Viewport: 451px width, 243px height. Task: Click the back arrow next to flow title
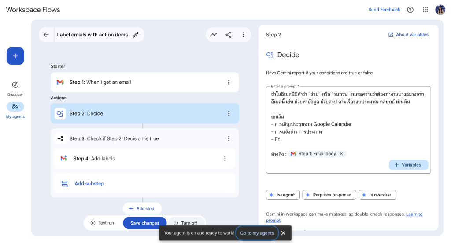click(46, 35)
